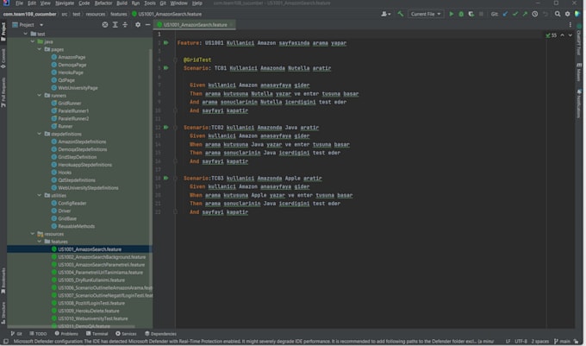Collapse the pages folder in project tree
This screenshot has height=346, width=586.
pyautogui.click(x=40, y=49)
